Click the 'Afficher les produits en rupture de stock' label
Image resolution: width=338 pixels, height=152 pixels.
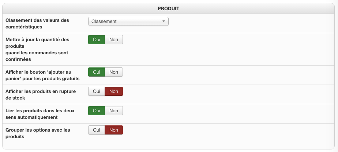[41, 94]
